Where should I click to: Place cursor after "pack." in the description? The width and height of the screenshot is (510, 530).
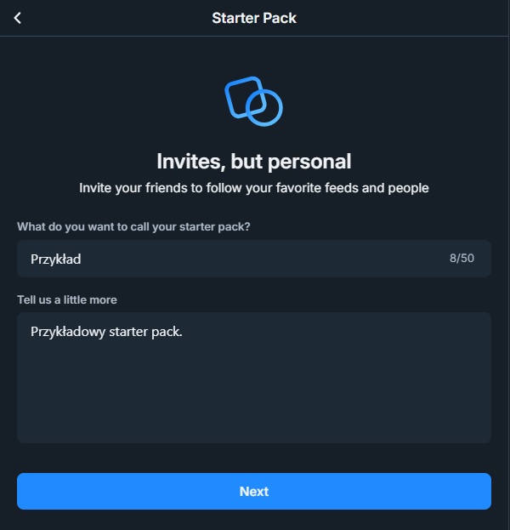[x=184, y=331]
